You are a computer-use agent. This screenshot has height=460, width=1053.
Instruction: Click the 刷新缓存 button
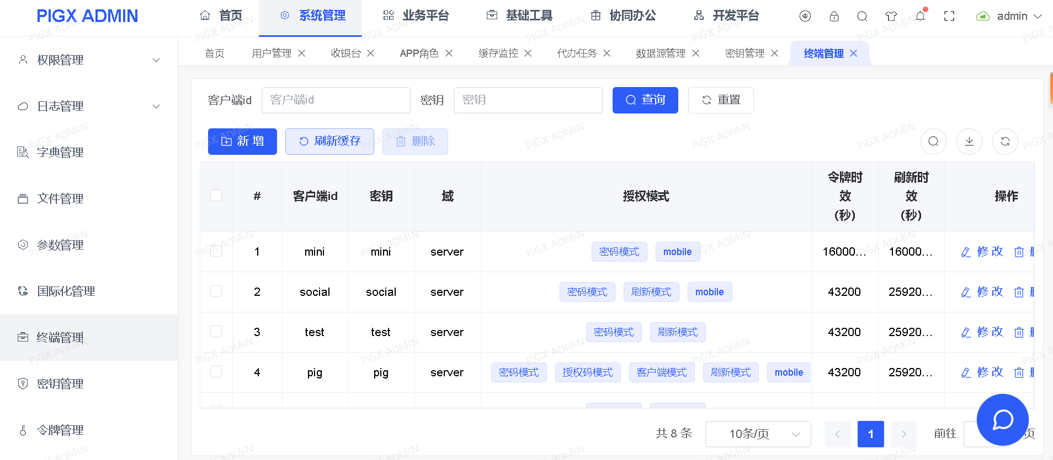pos(329,142)
